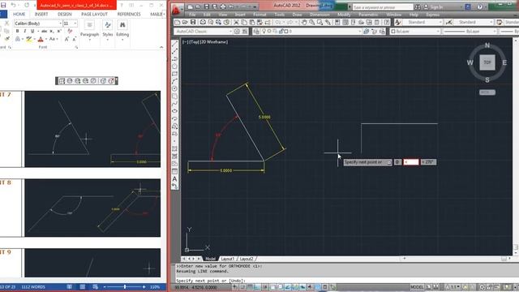Open Word's Editing group button
The height and width of the screenshot is (292, 519).
pos(122,31)
